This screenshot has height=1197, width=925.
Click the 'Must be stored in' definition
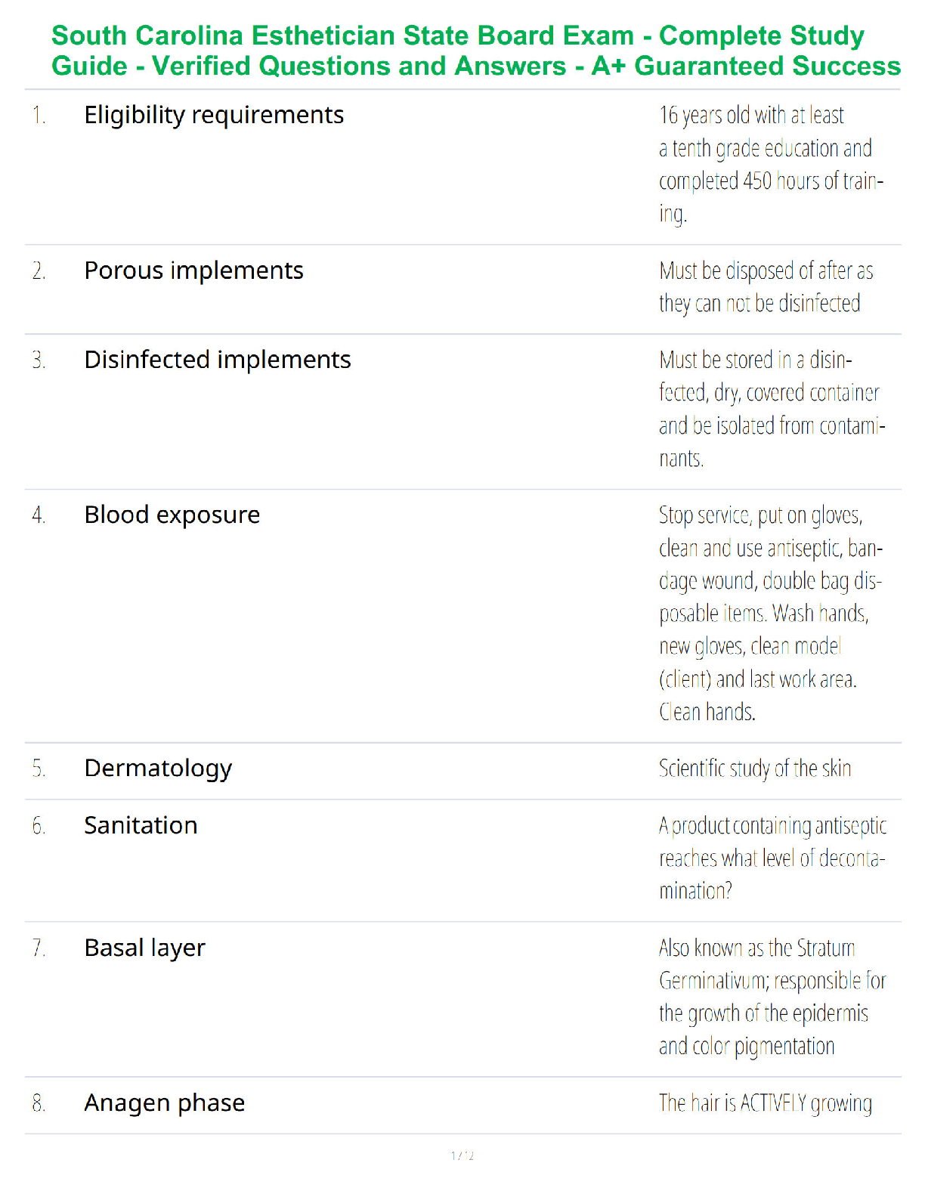click(772, 409)
